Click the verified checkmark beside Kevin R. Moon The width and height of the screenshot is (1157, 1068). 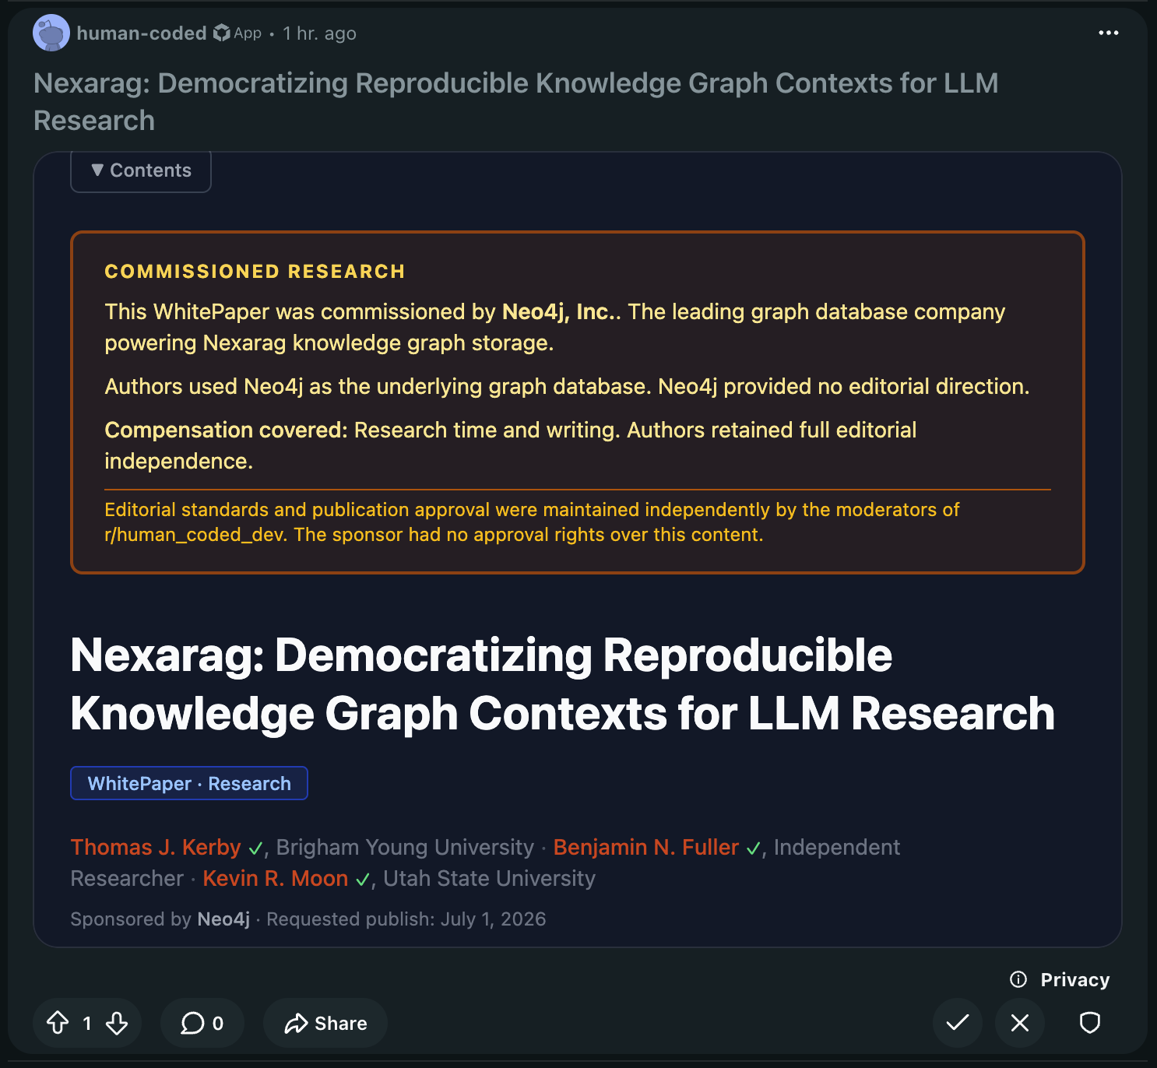point(362,880)
